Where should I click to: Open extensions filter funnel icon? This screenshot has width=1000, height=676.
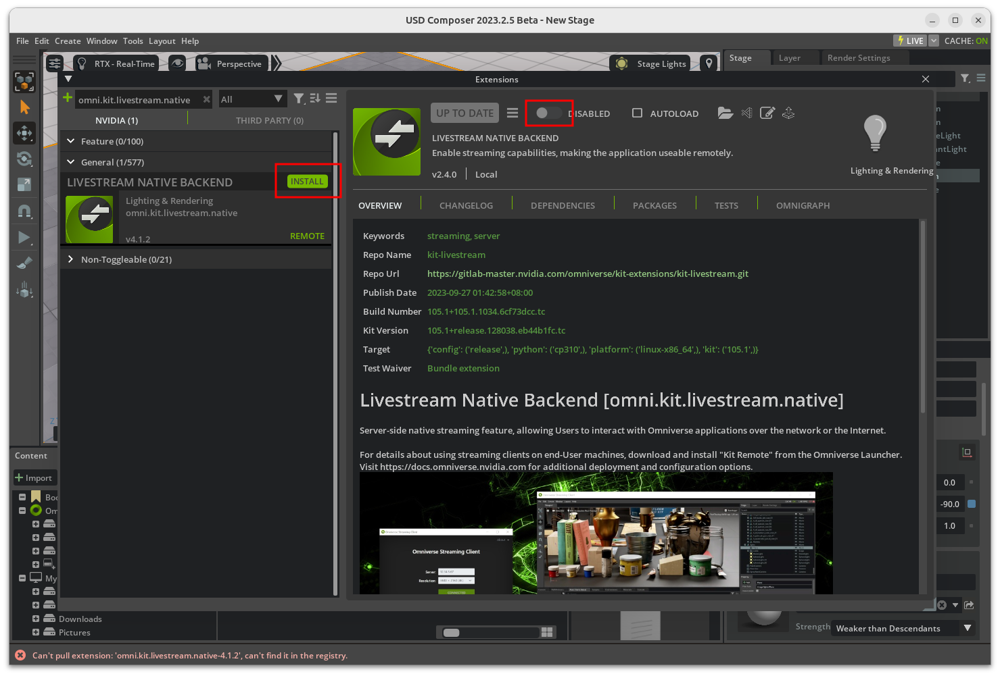299,99
